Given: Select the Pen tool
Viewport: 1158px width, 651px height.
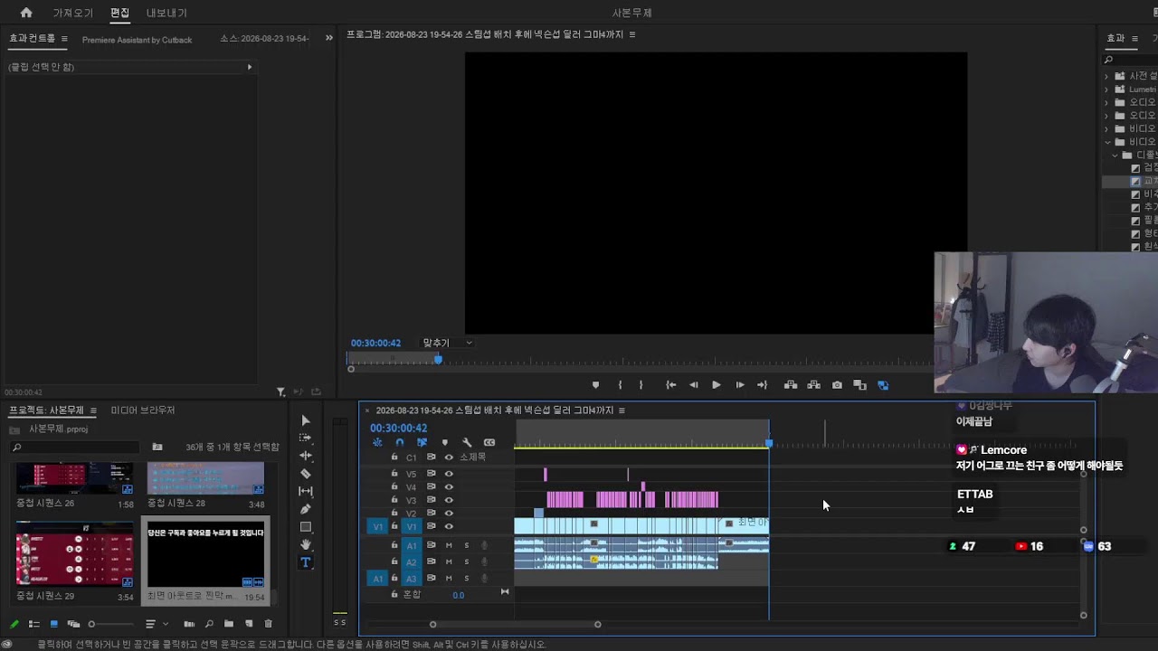Looking at the screenshot, I should pos(306,509).
